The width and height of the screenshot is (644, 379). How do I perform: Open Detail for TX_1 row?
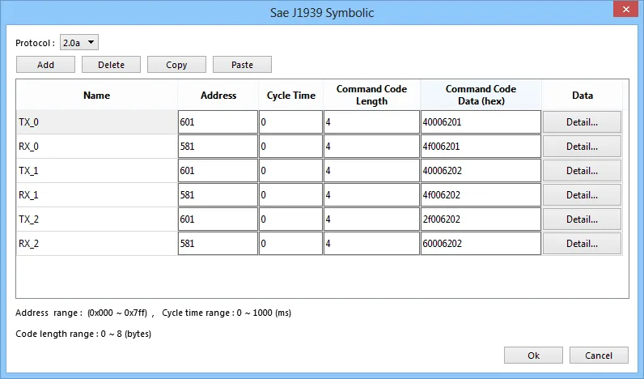click(x=582, y=171)
